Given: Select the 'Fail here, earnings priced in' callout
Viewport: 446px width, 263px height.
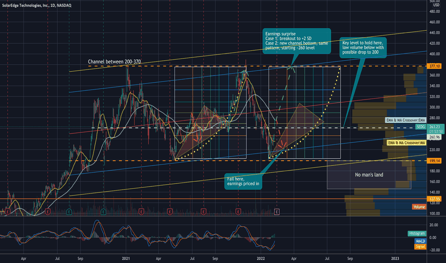Looking at the screenshot, I should click(x=243, y=181).
